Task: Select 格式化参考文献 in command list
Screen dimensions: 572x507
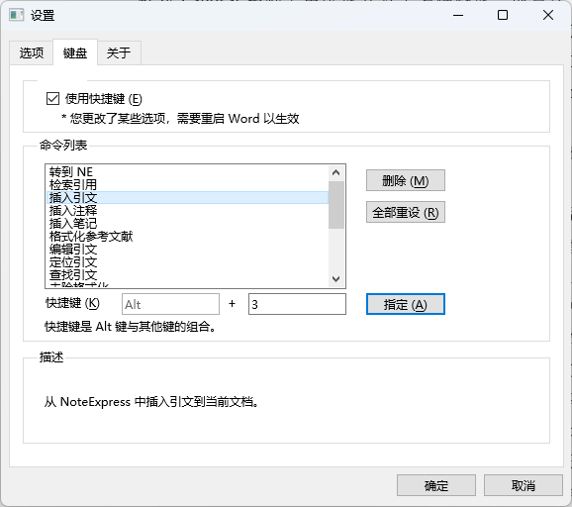Action: [187, 236]
